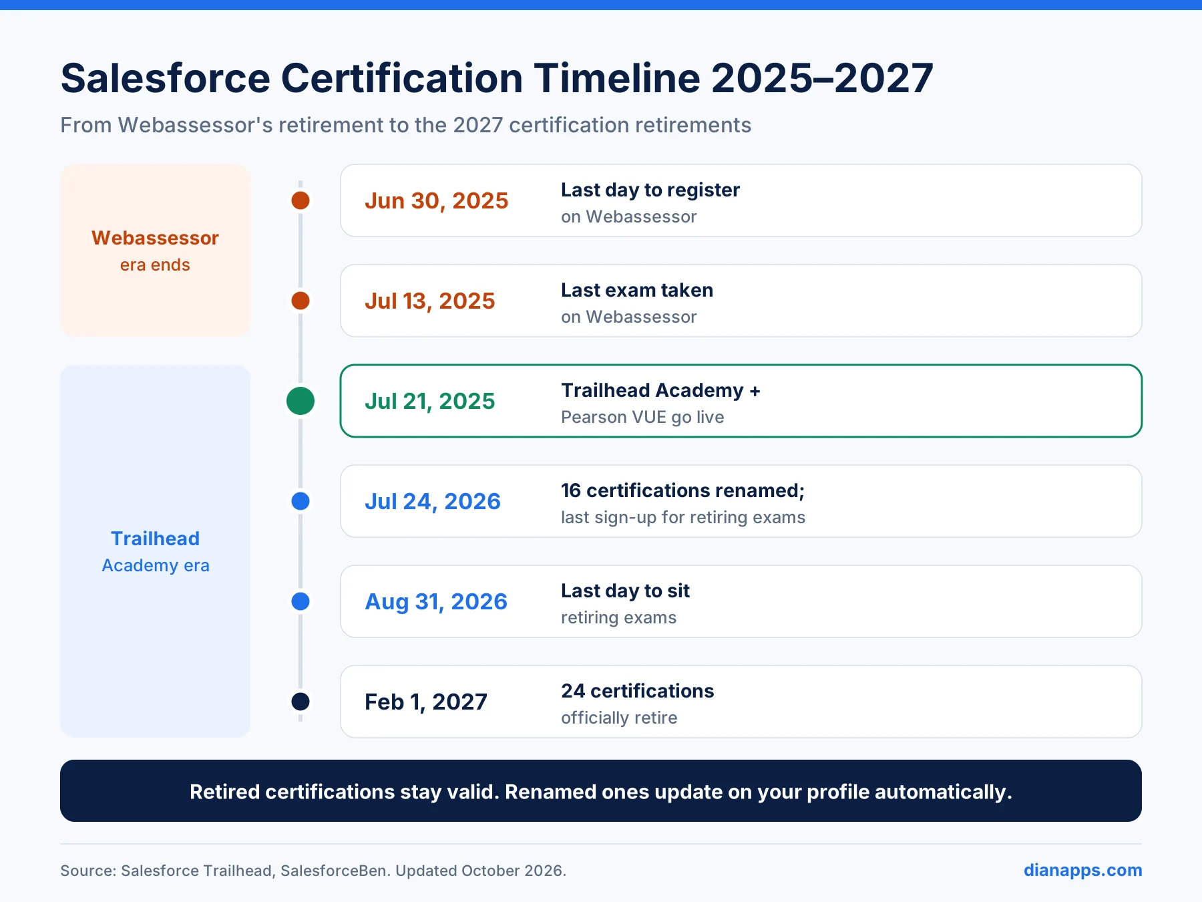Click the '24 certifications' heading
The height and width of the screenshot is (902, 1202).
pos(637,691)
